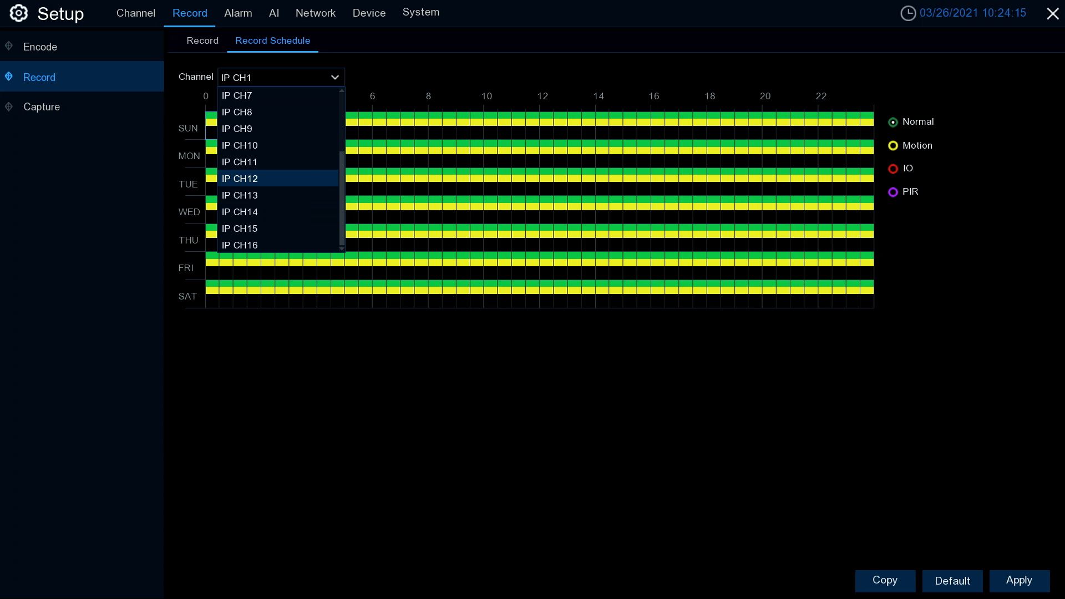Select the IO recording radio button
1065x599 pixels.
pos(893,169)
